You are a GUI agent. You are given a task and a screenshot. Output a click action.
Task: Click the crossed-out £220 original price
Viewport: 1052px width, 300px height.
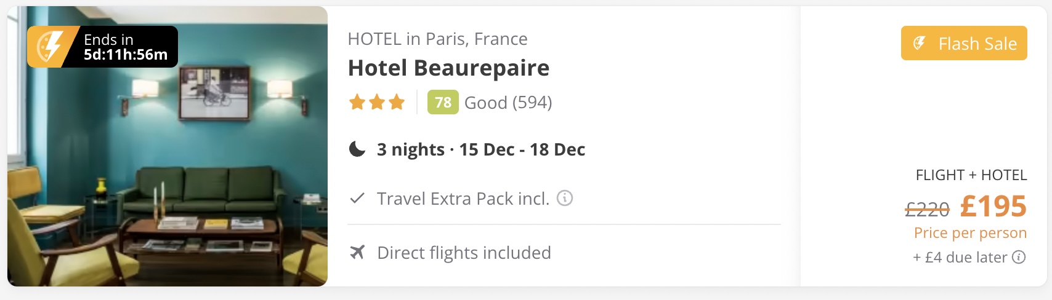(927, 210)
